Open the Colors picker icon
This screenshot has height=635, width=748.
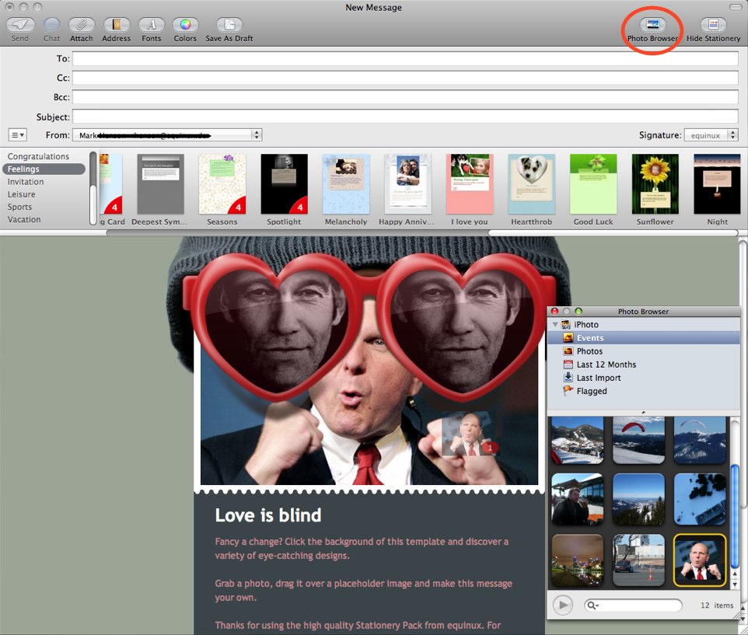pyautogui.click(x=185, y=25)
